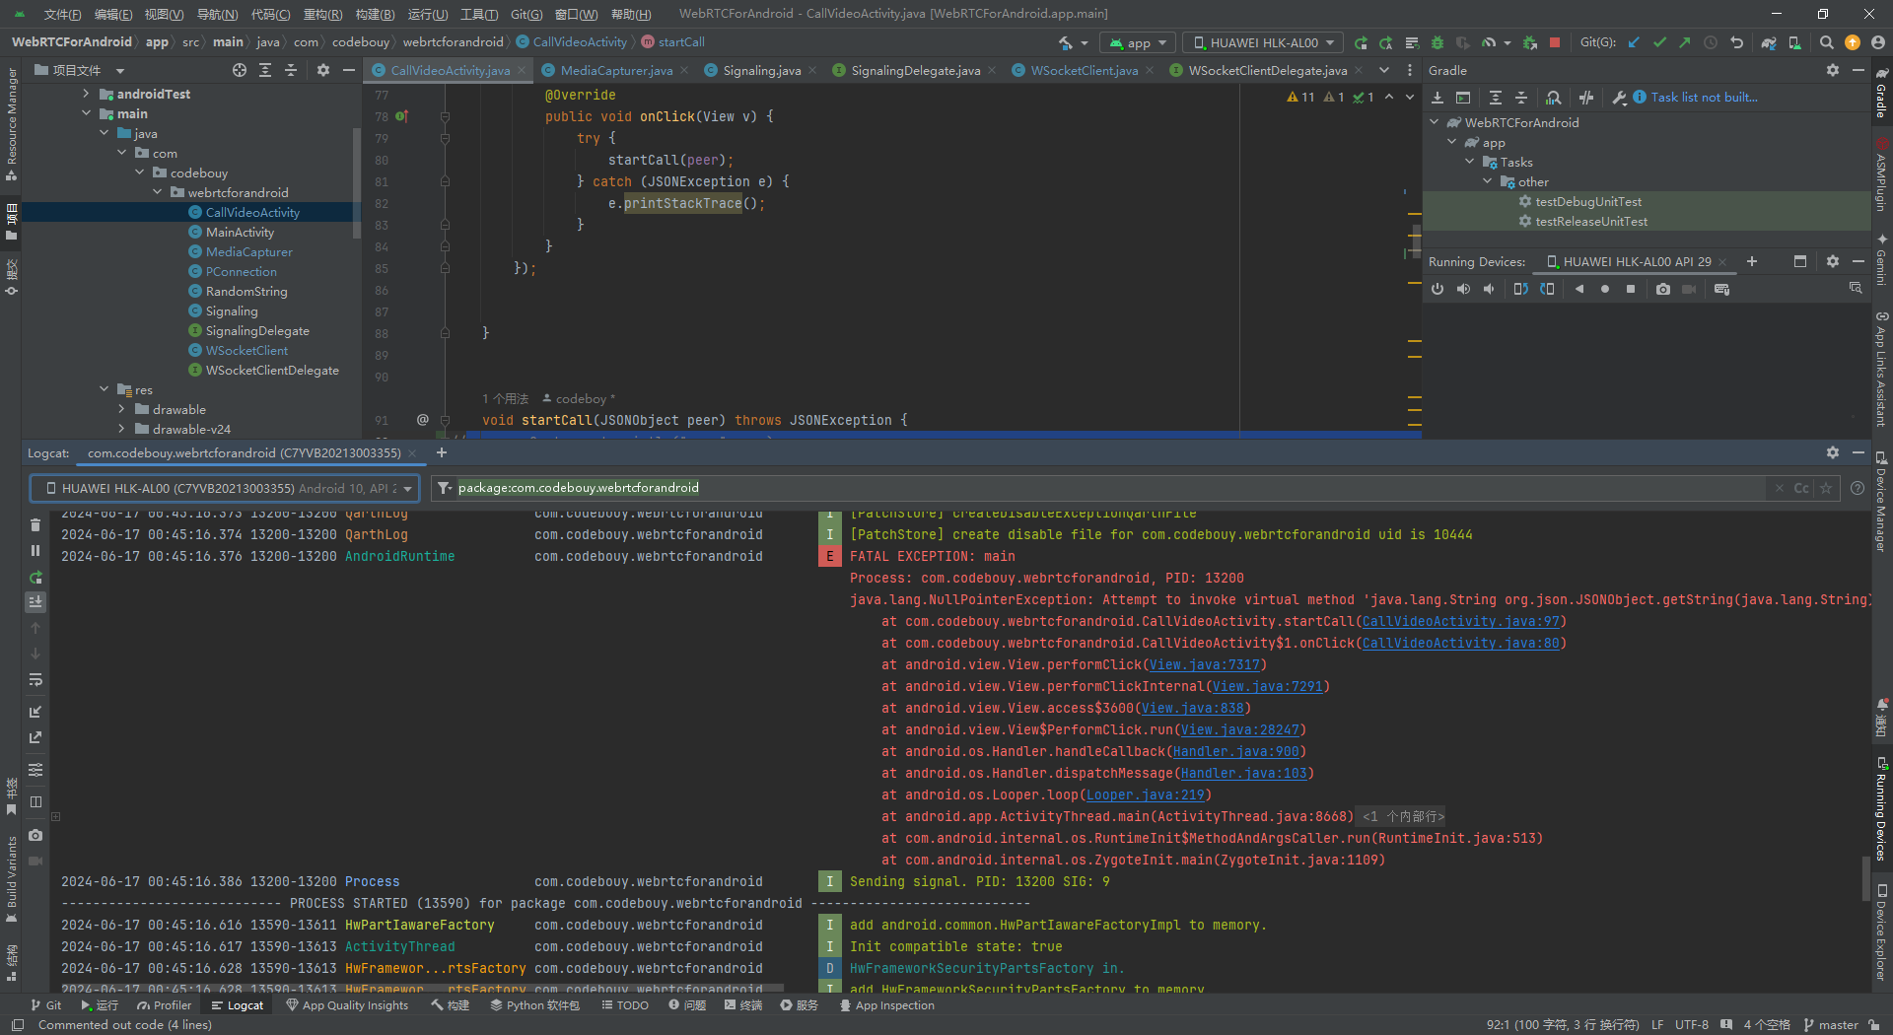Open the HUAWEI HLK-AL00 device dropdown in toolbar
The image size is (1893, 1035).
click(x=1263, y=42)
